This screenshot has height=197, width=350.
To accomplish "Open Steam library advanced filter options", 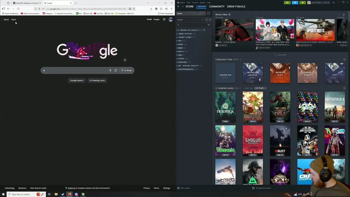I will tap(209, 25).
